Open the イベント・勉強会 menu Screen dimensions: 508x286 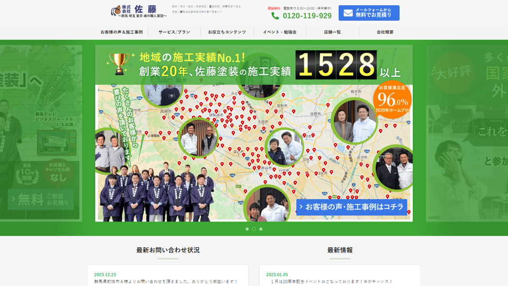tap(279, 32)
